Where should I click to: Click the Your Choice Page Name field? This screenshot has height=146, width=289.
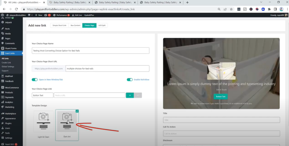tap(91, 51)
